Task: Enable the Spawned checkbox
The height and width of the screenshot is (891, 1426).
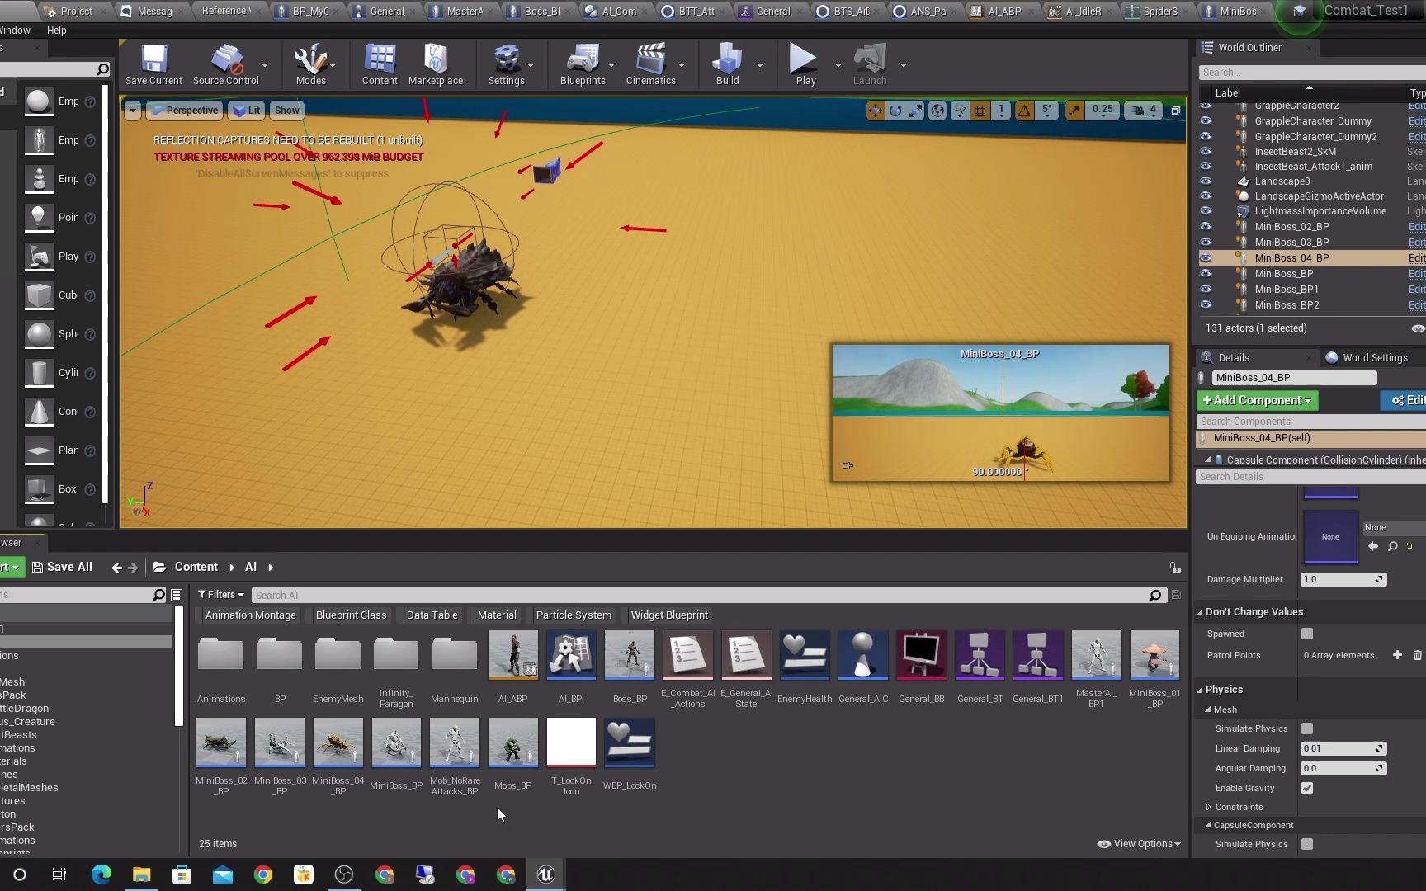Action: (1307, 634)
